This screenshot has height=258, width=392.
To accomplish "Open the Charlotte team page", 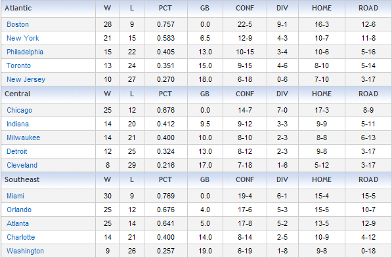I will pyautogui.click(x=21, y=237).
